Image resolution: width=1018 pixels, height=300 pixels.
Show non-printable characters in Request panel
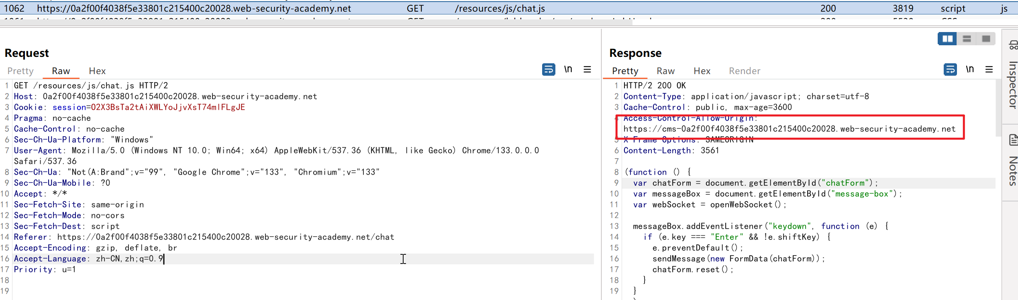pos(568,70)
